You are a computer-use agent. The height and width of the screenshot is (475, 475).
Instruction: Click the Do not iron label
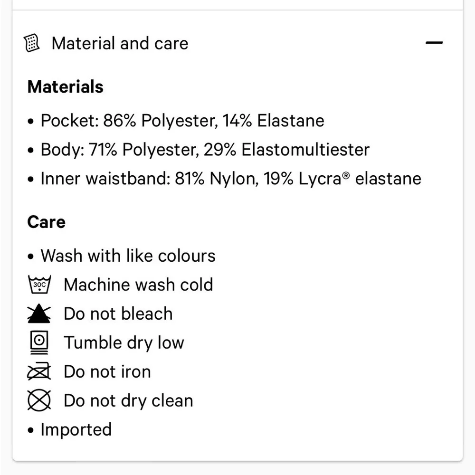(x=107, y=371)
